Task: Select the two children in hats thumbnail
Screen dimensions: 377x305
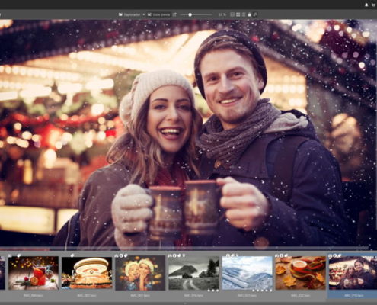Action: click(140, 273)
